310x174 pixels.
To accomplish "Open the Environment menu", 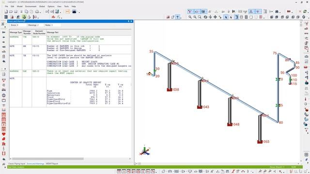I will pyautogui.click(x=31, y=6).
